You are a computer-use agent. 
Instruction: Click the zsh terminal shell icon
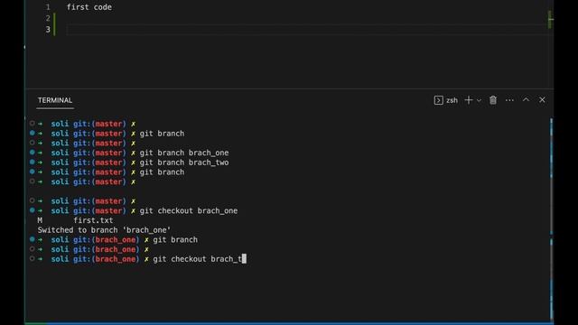point(438,100)
